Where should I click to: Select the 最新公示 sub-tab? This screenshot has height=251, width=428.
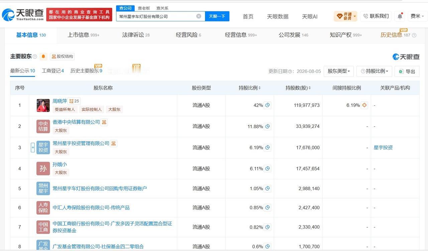[x=22, y=71]
